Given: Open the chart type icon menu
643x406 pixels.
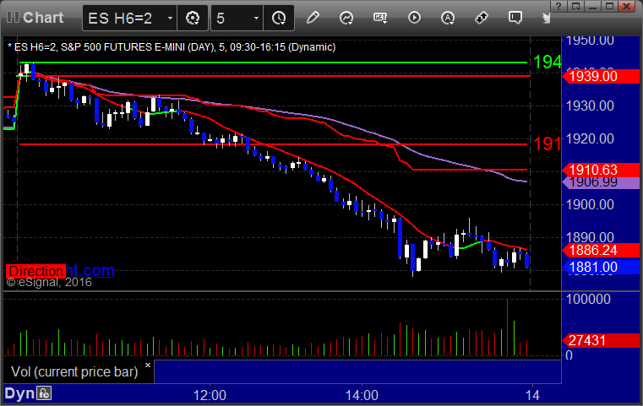Looking at the screenshot, I should tap(346, 18).
